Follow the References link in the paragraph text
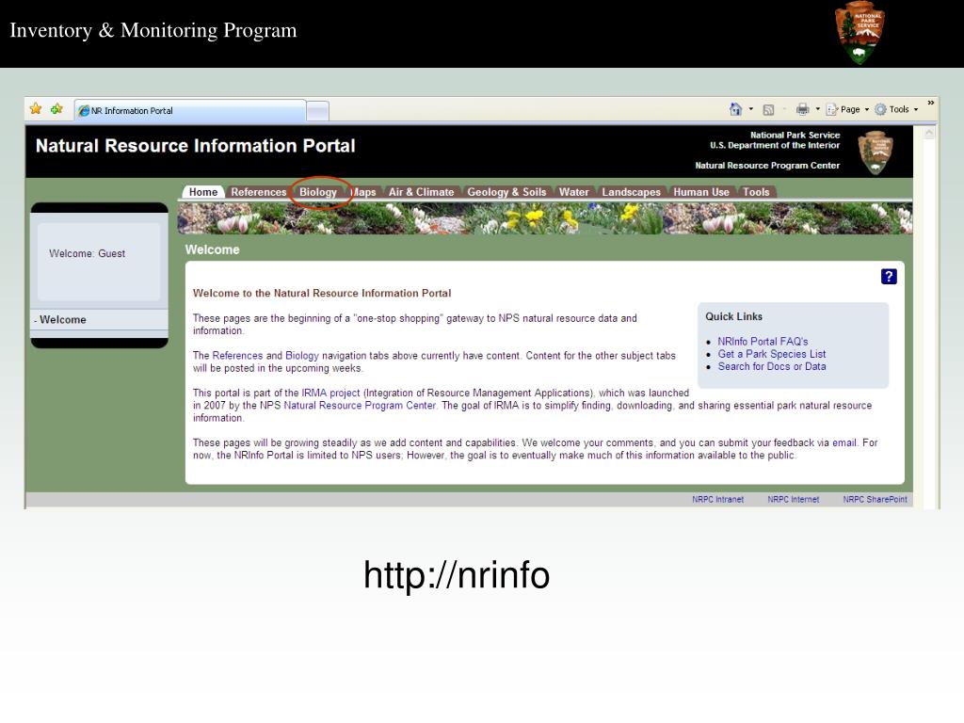The image size is (964, 723). coord(237,355)
